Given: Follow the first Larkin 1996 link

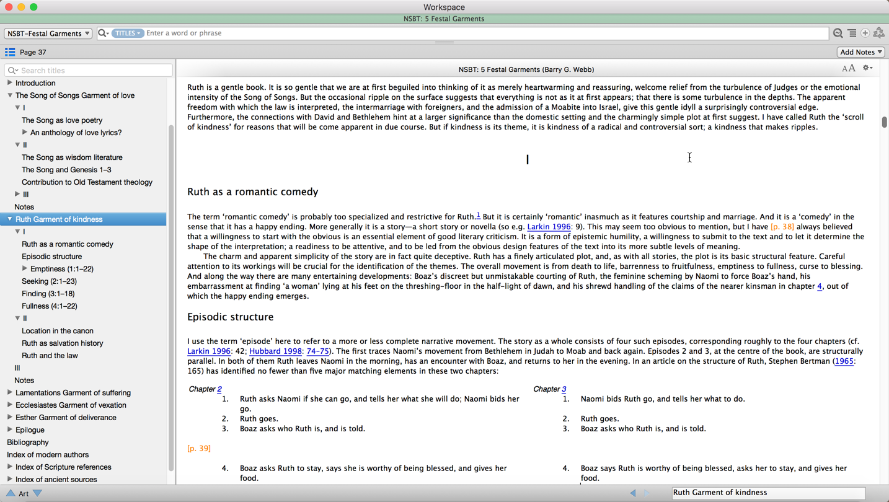Looking at the screenshot, I should click(x=549, y=227).
